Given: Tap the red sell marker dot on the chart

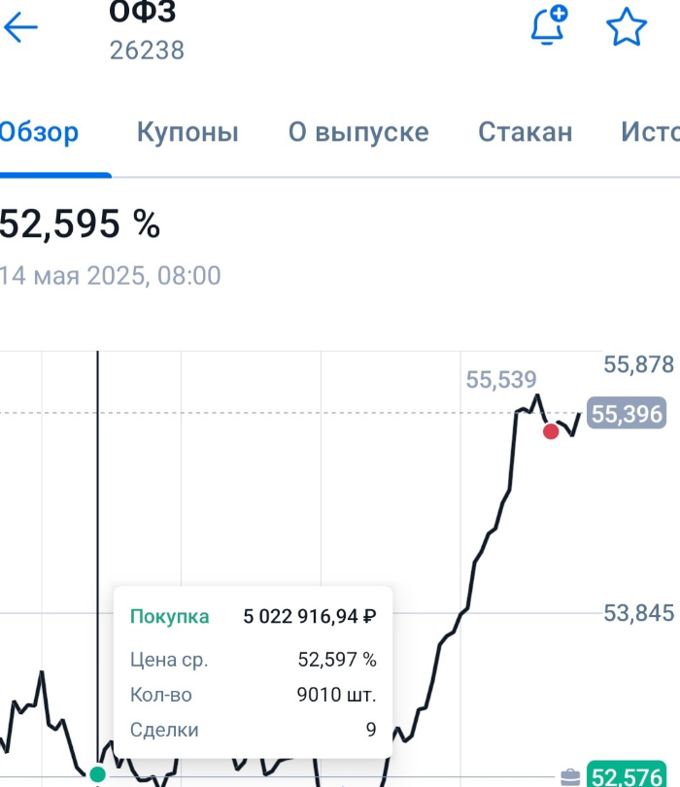Looking at the screenshot, I should [551, 431].
